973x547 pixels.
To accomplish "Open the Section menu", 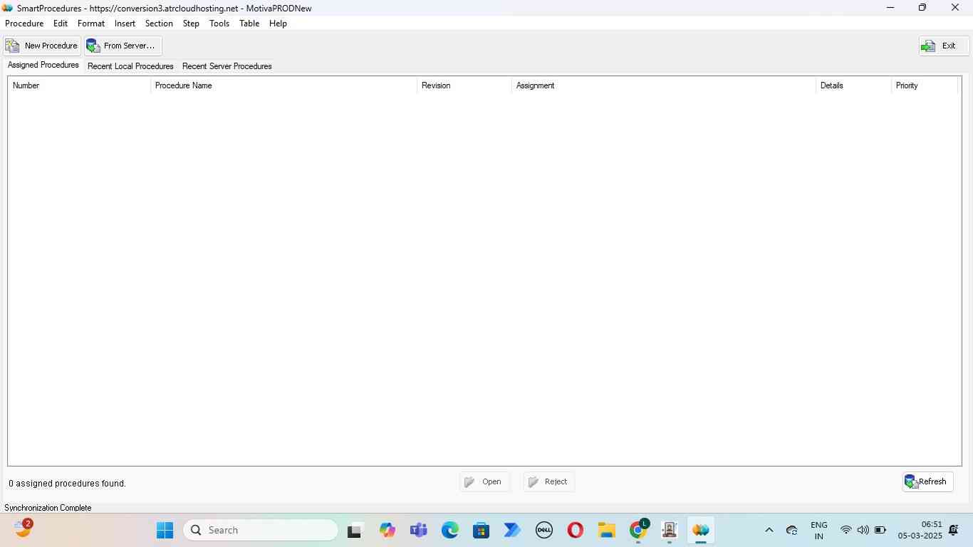I will [159, 24].
